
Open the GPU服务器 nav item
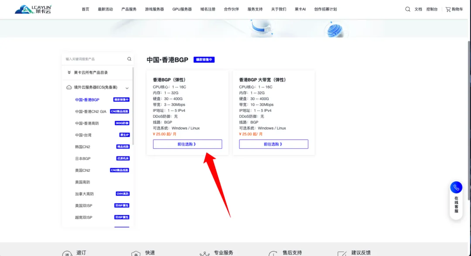182,9
